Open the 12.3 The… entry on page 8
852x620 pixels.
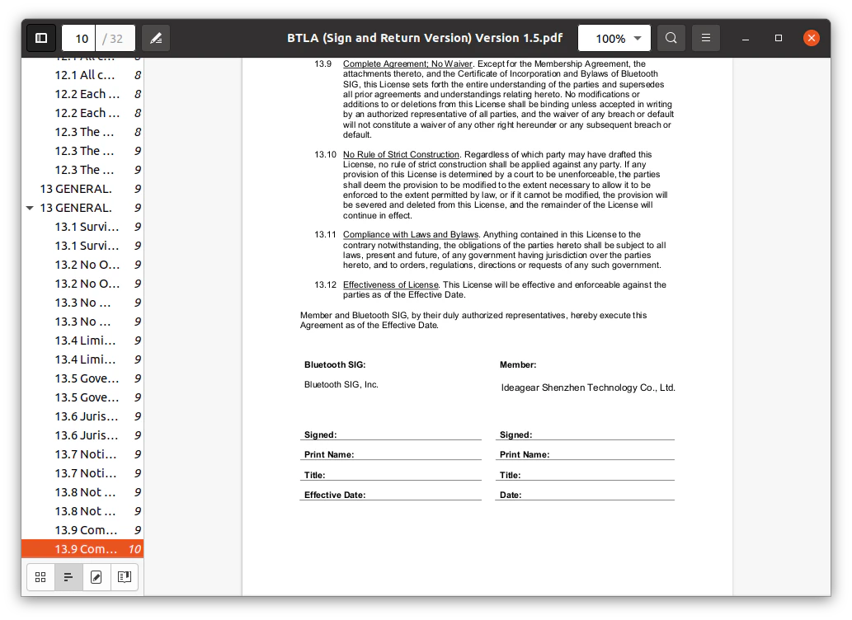(x=82, y=132)
